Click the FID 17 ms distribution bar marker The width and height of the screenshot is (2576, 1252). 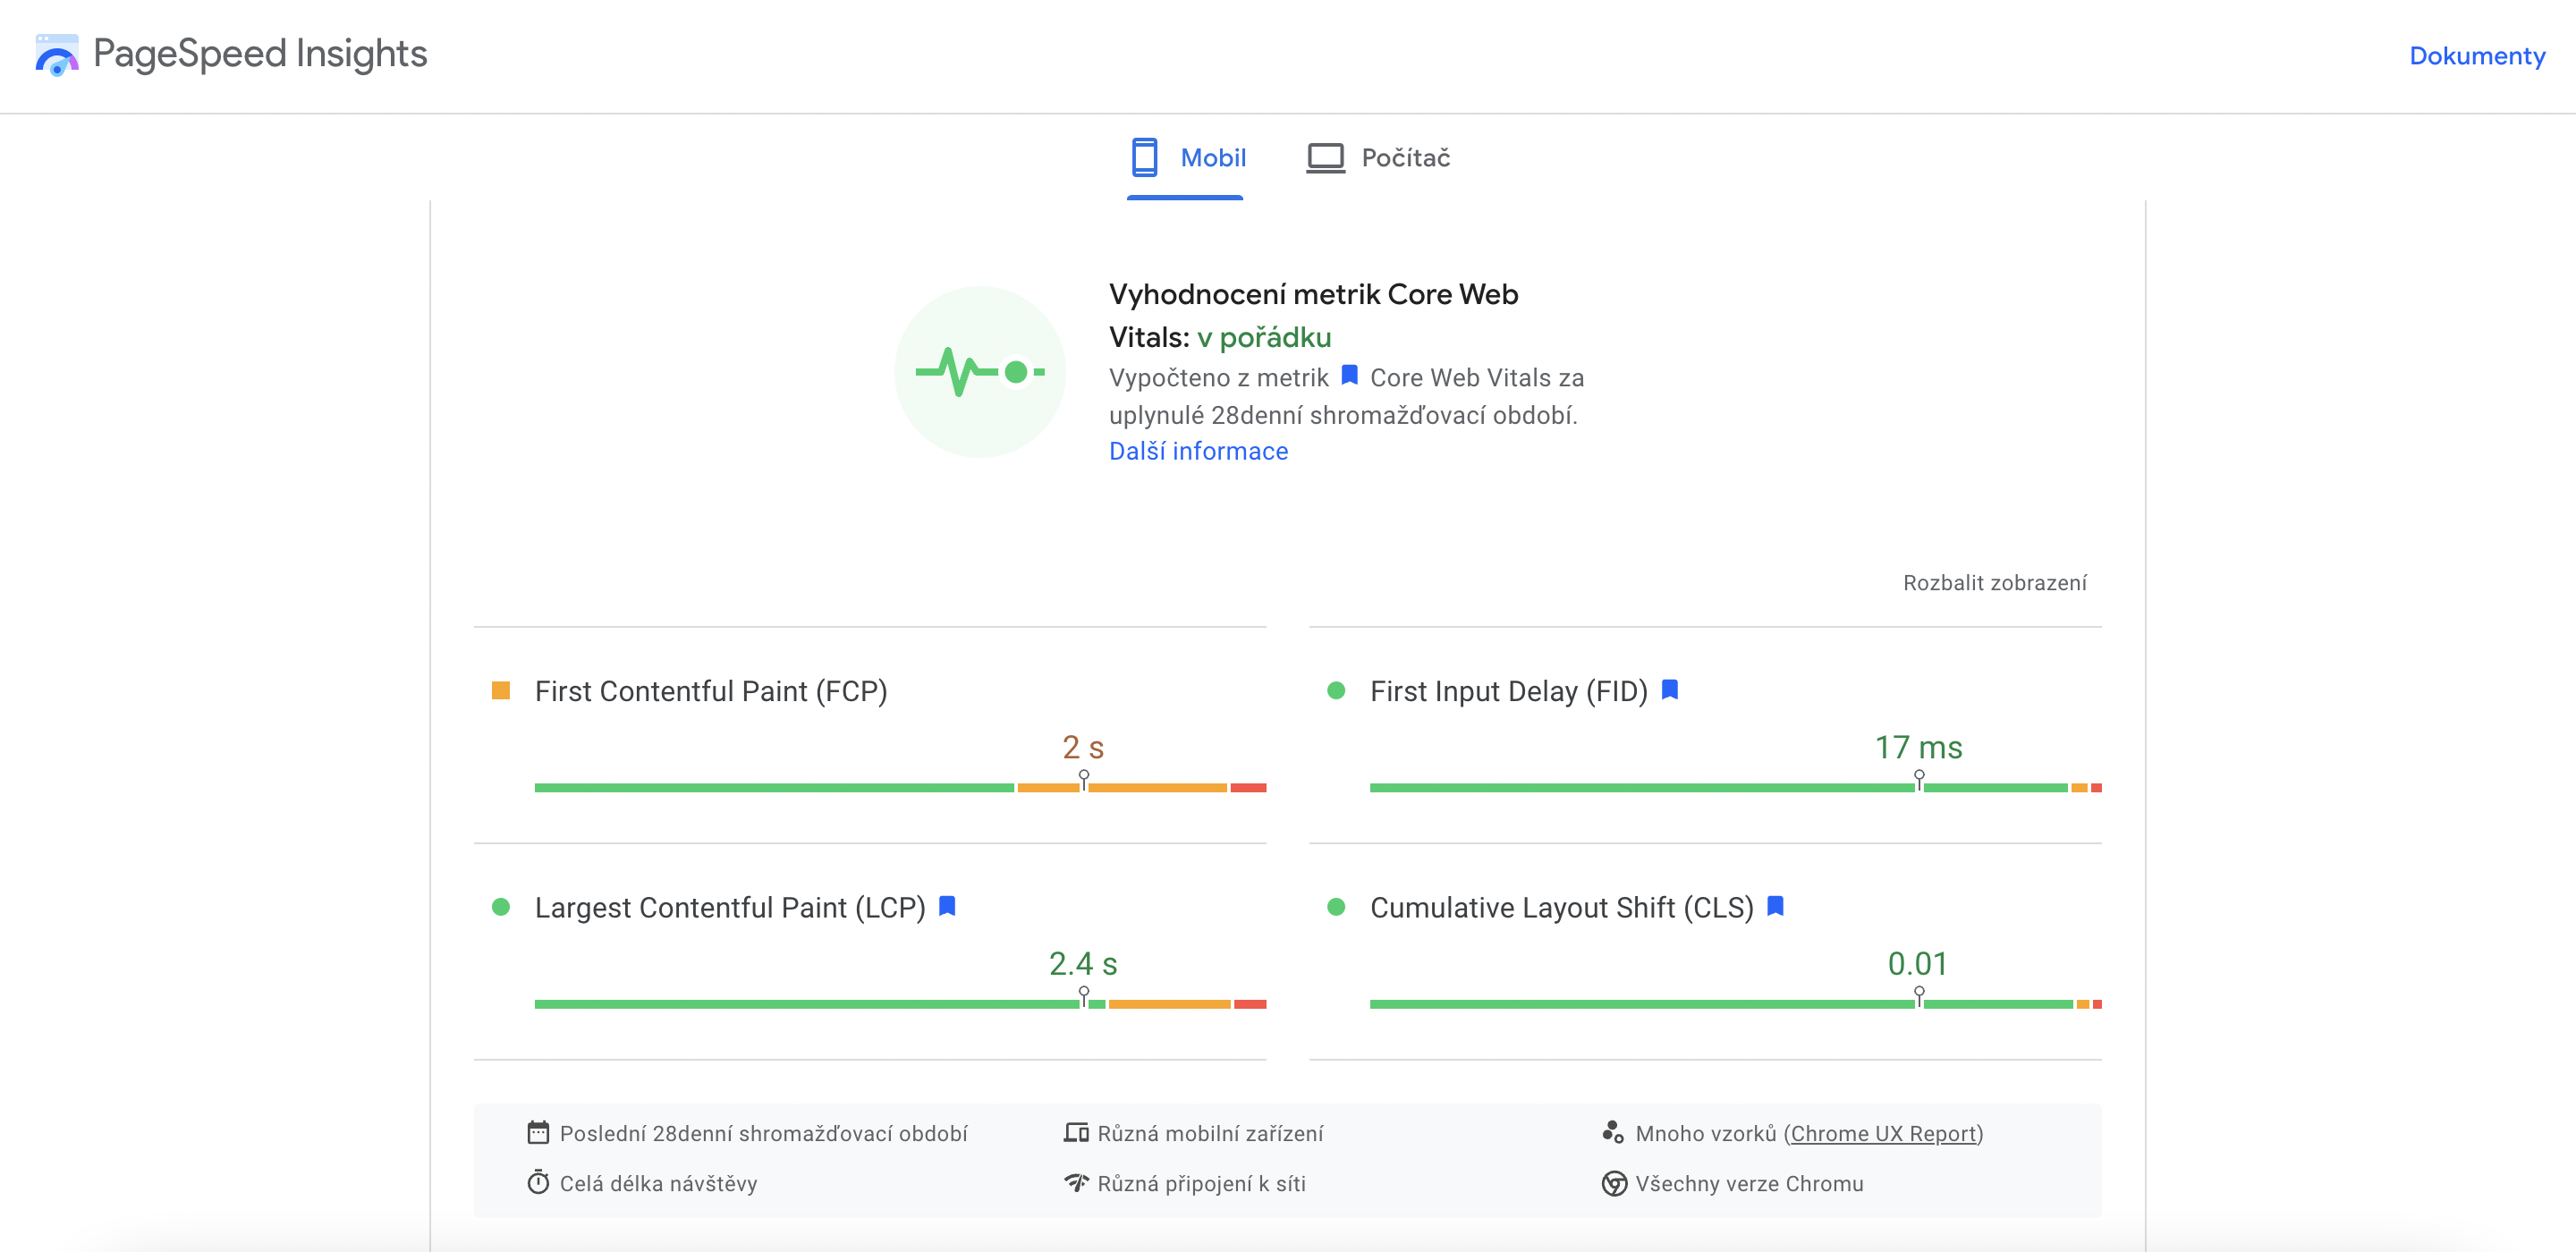point(1918,778)
